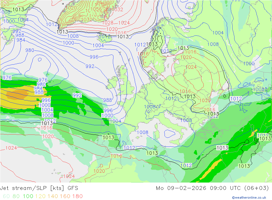
Task: Click the 1008 label near the Caspian Sea
Action: click(x=258, y=89)
